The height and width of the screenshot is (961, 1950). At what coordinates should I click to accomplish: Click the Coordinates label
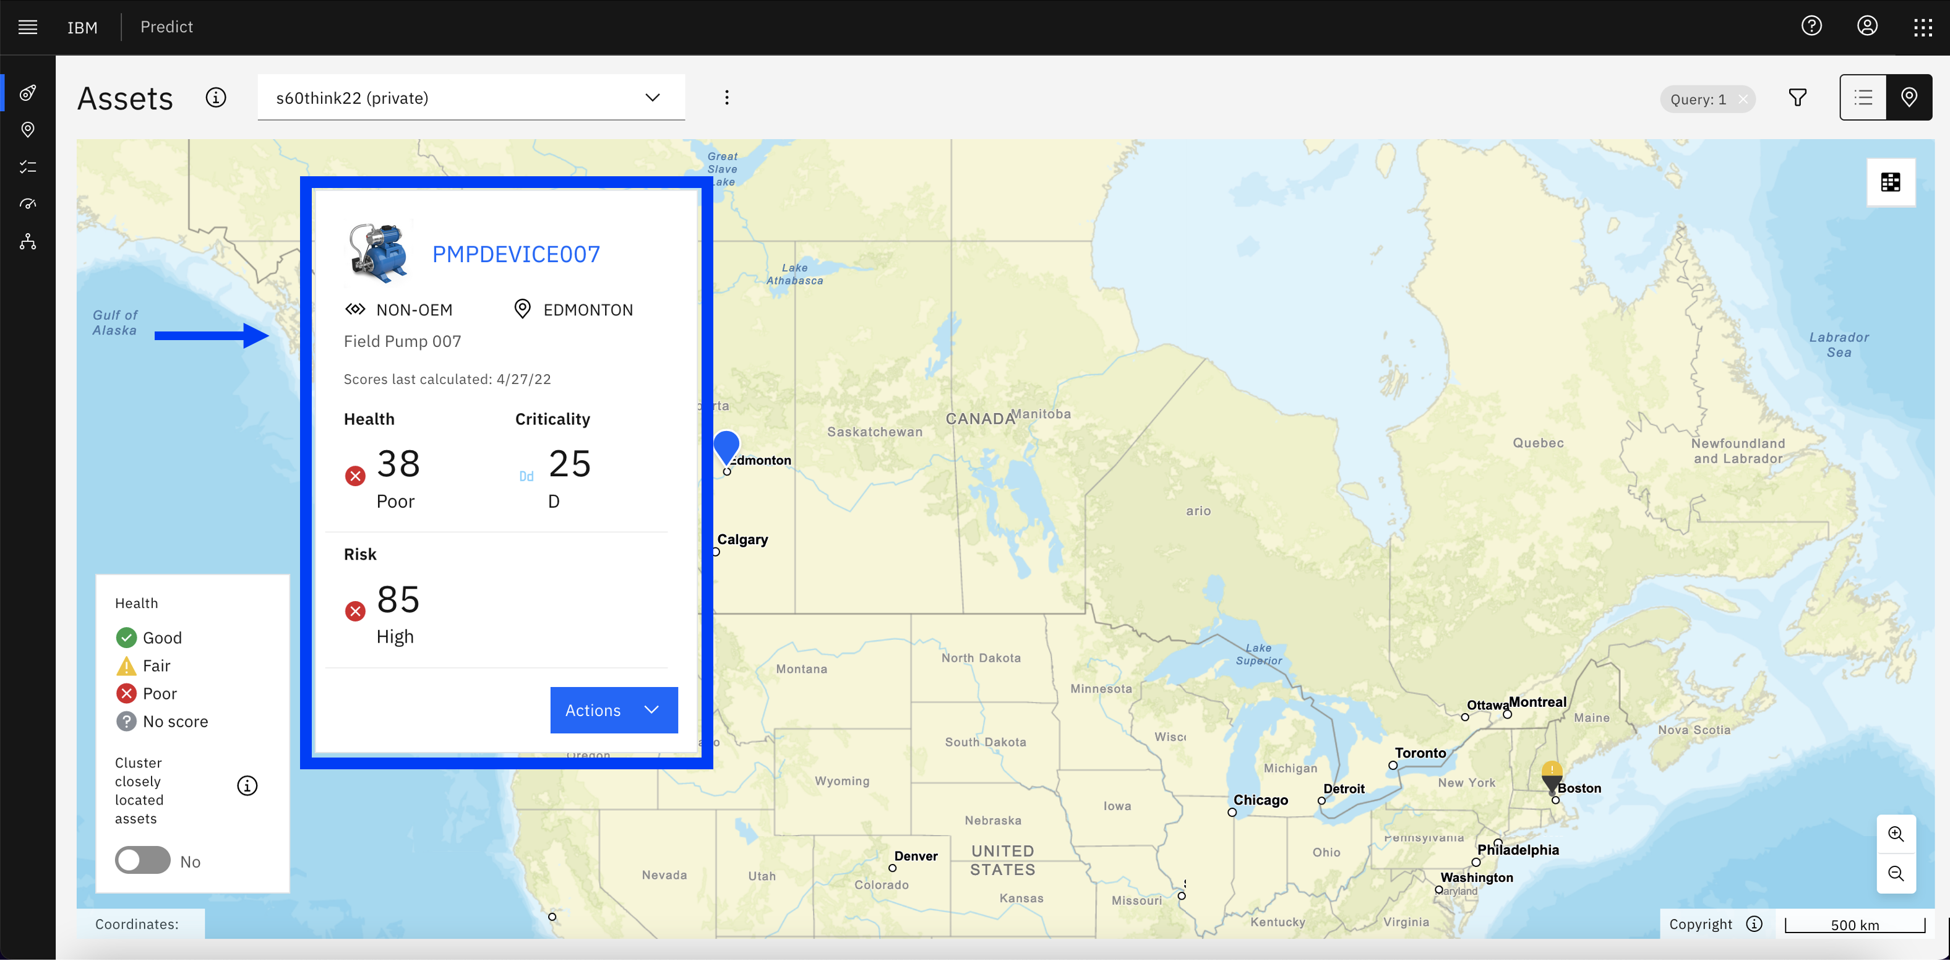tap(137, 924)
